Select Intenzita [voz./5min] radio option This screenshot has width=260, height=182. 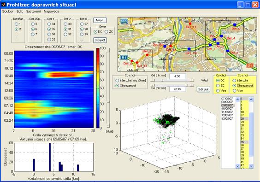coord(117,80)
